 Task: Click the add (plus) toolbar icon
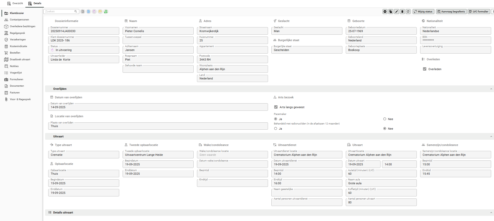(x=385, y=12)
